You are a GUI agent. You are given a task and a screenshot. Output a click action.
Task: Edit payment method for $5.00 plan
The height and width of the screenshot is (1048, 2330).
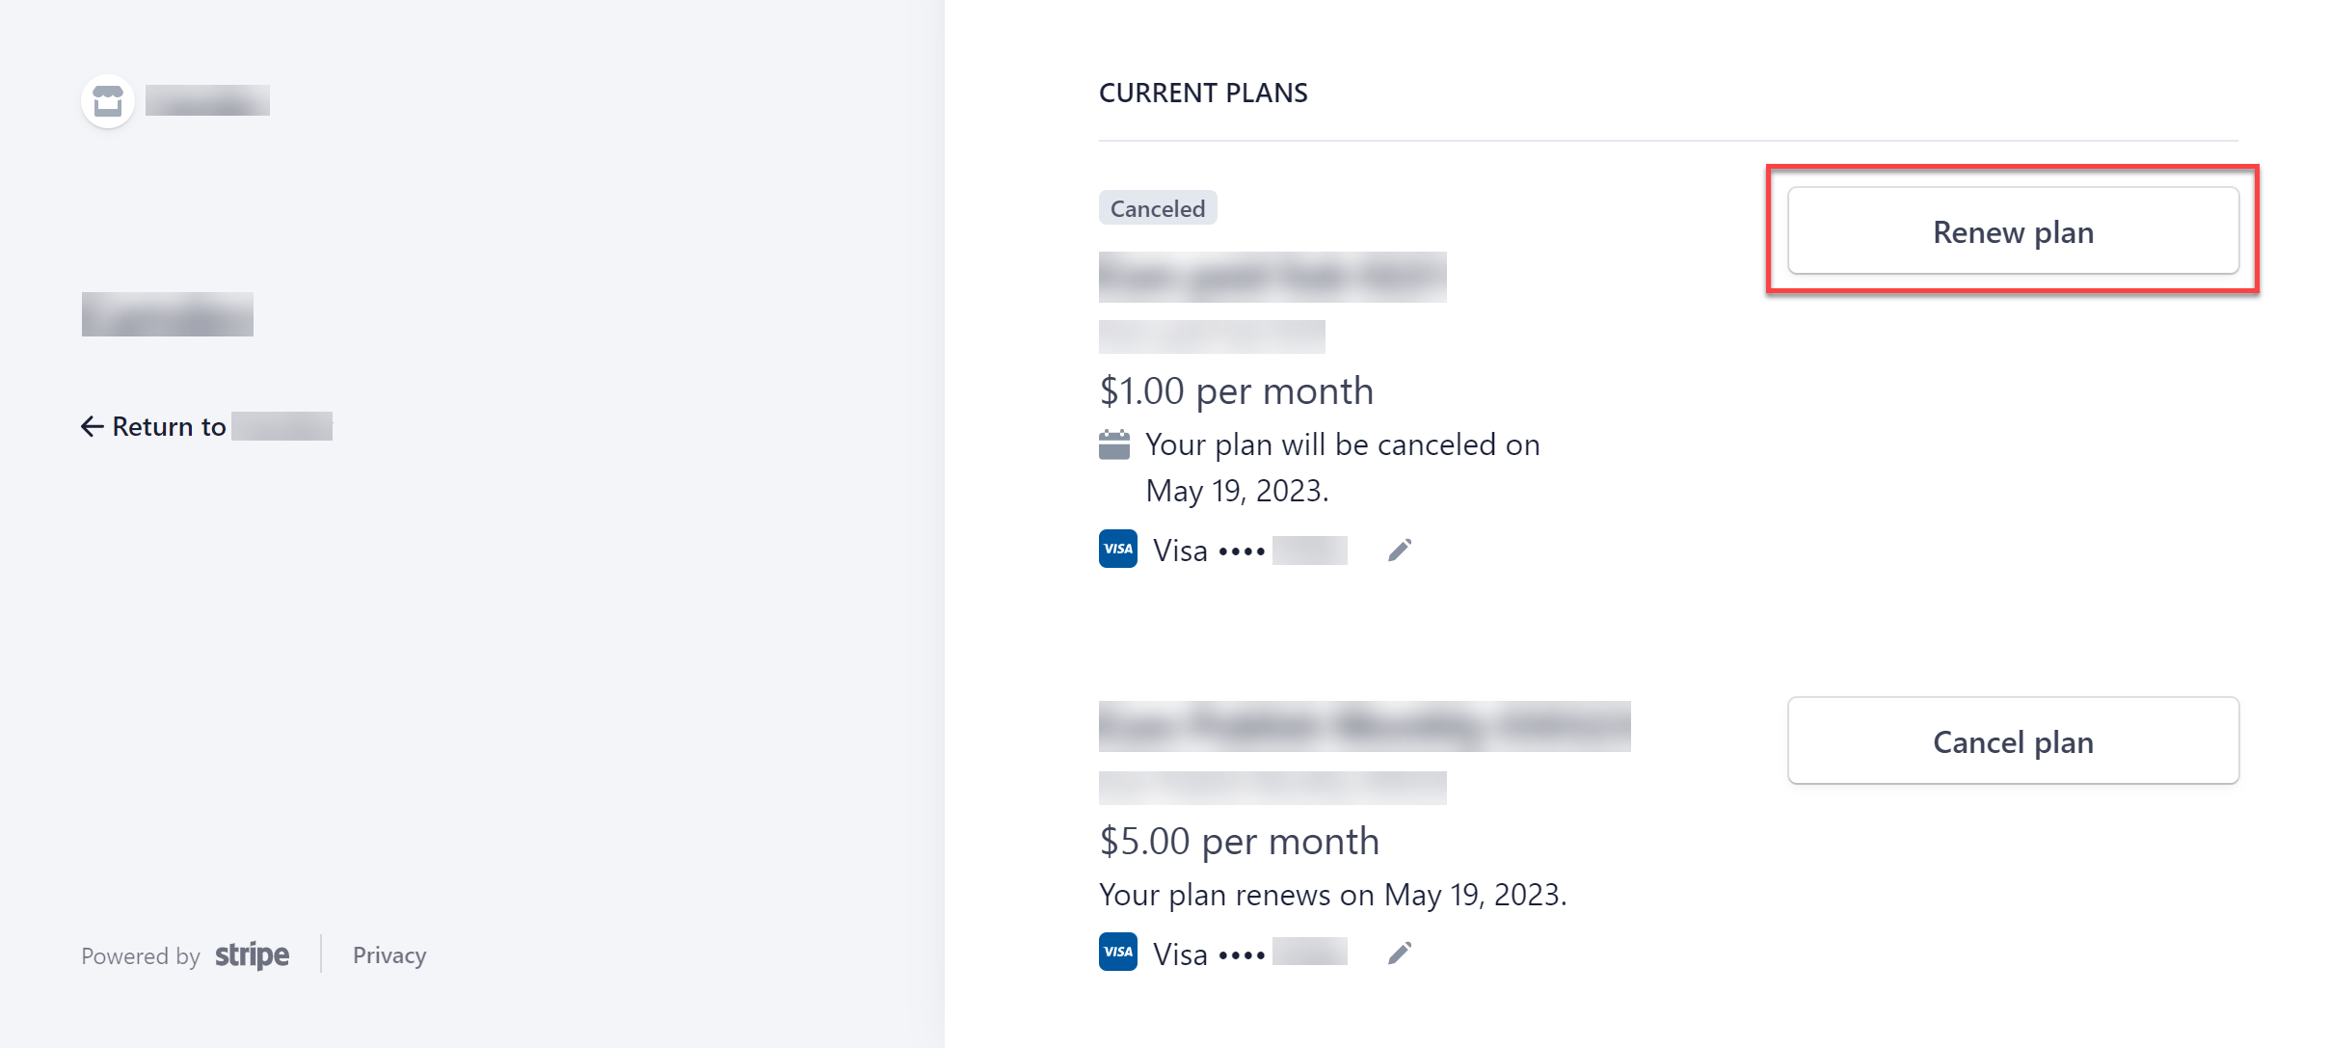tap(1400, 954)
